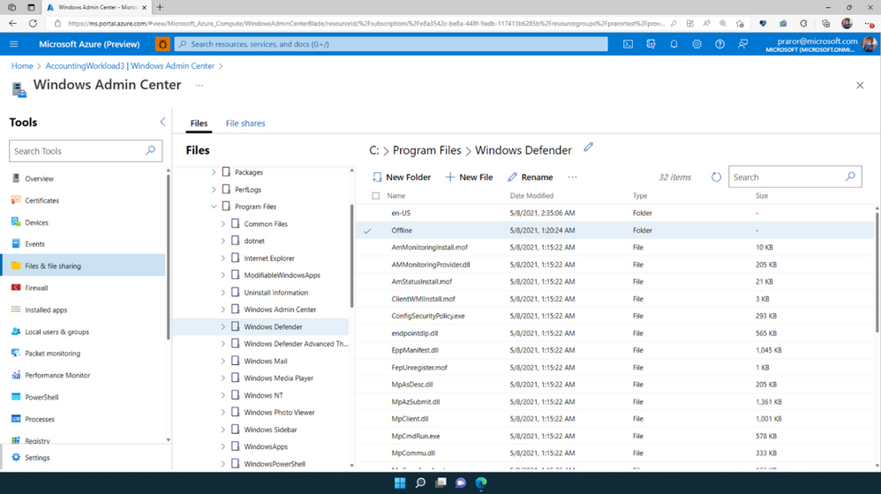Switch to the Files tab
The image size is (881, 494).
(199, 123)
